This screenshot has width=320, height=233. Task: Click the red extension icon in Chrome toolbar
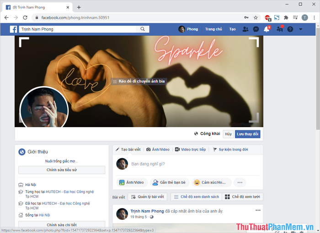point(268,18)
